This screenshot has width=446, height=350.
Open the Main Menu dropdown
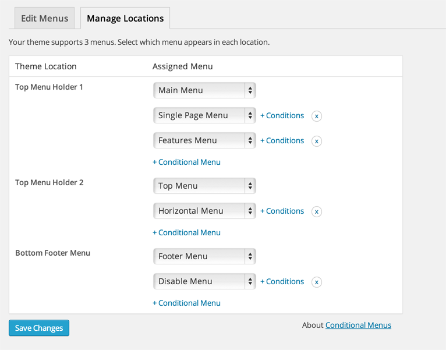(x=204, y=90)
